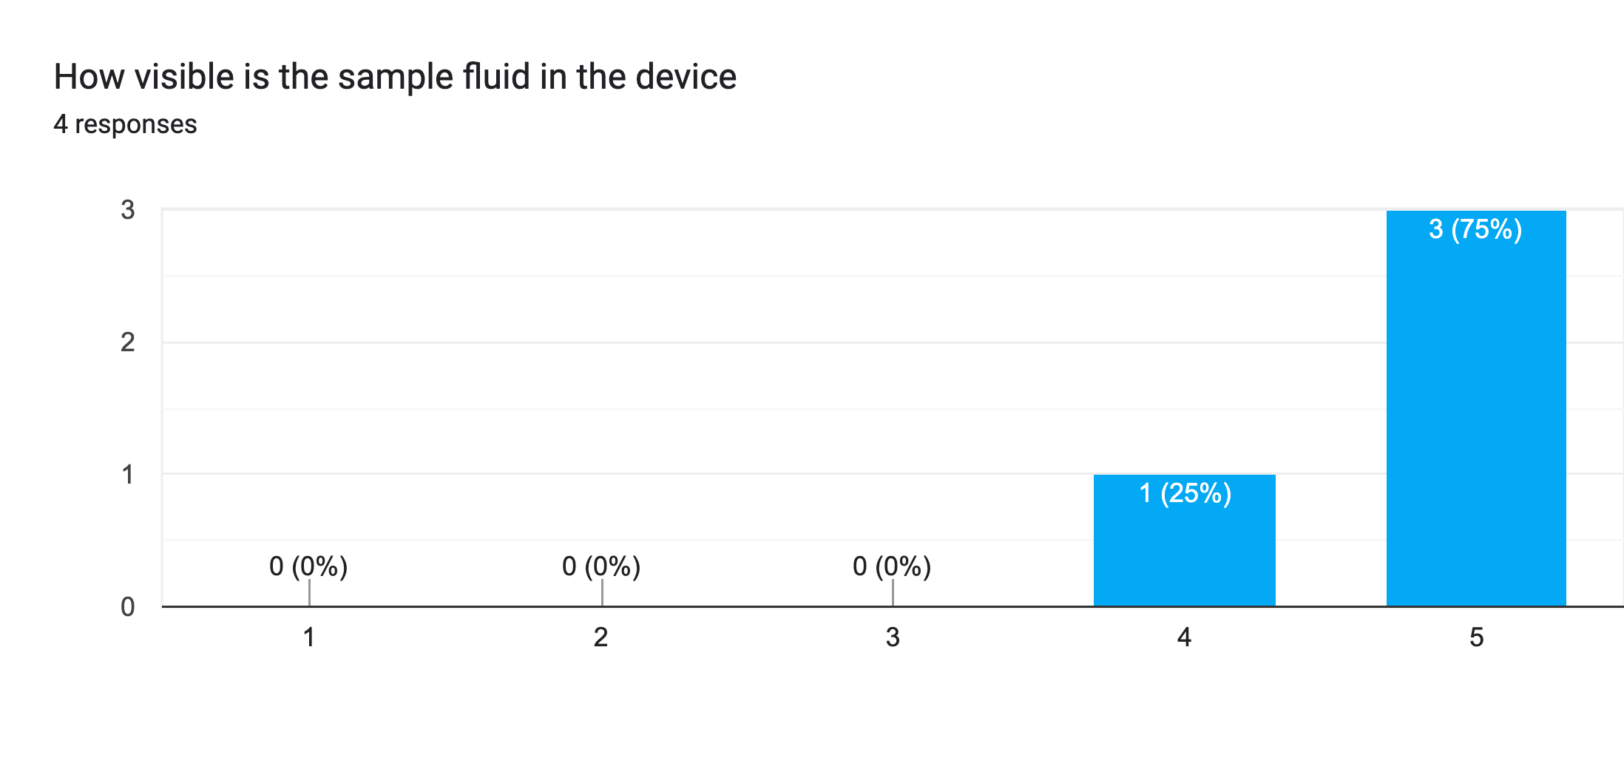Click y-axis value 3 at top

tap(128, 211)
